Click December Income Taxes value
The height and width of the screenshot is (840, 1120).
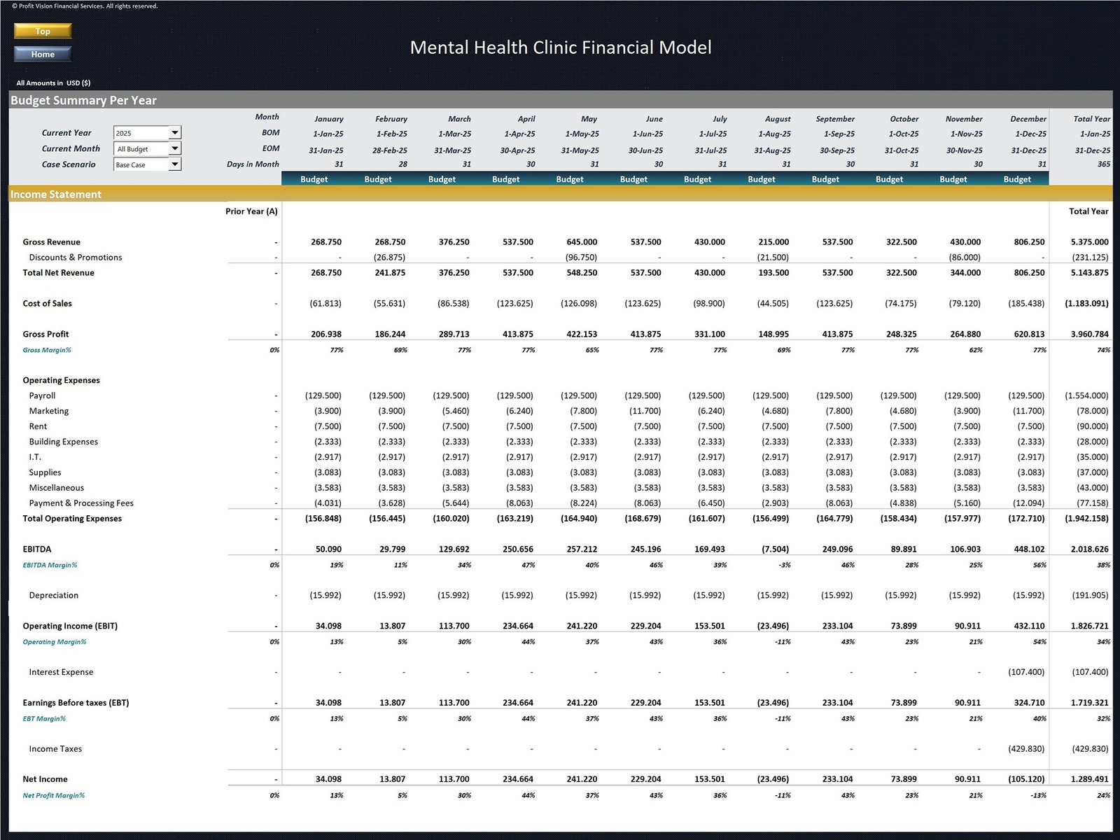tap(1025, 749)
